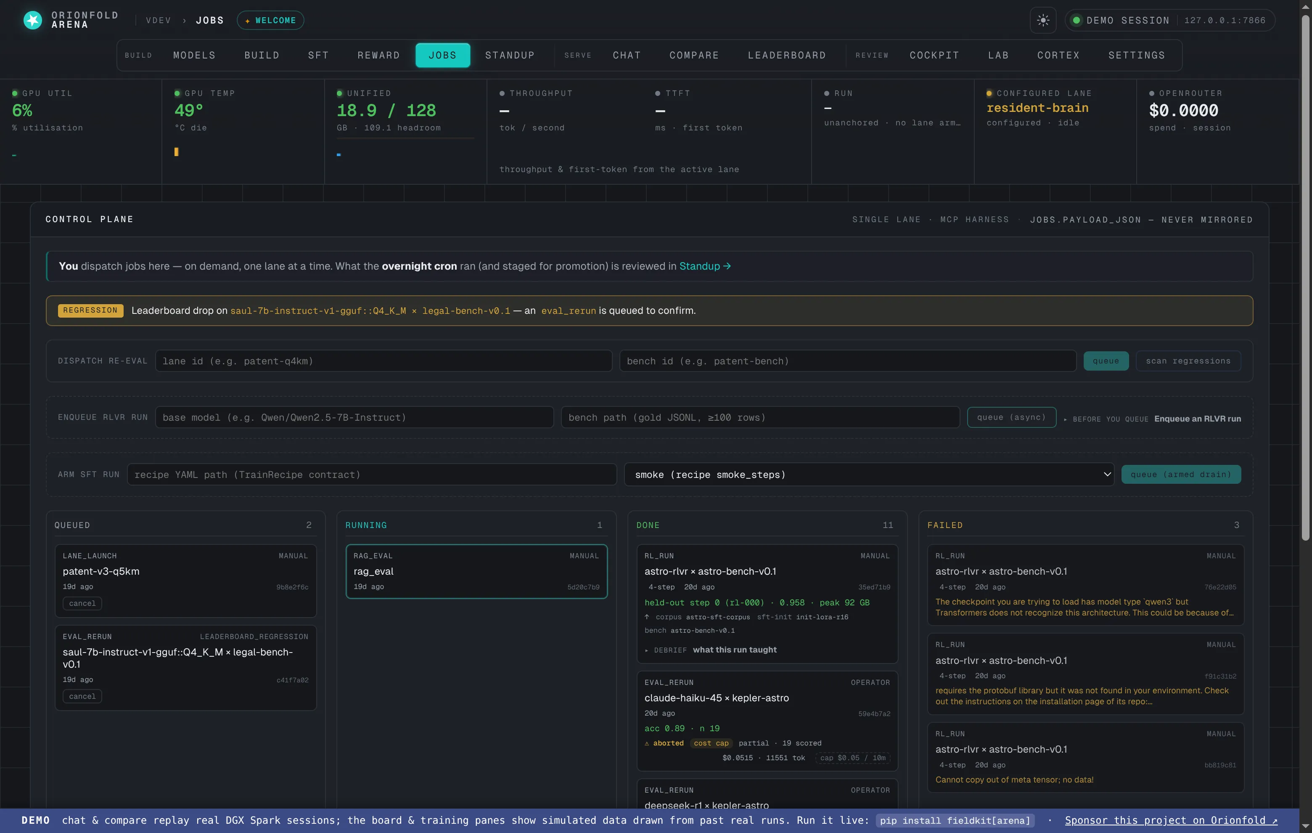Go to the Cortex tab
1312x833 pixels.
pyautogui.click(x=1058, y=55)
